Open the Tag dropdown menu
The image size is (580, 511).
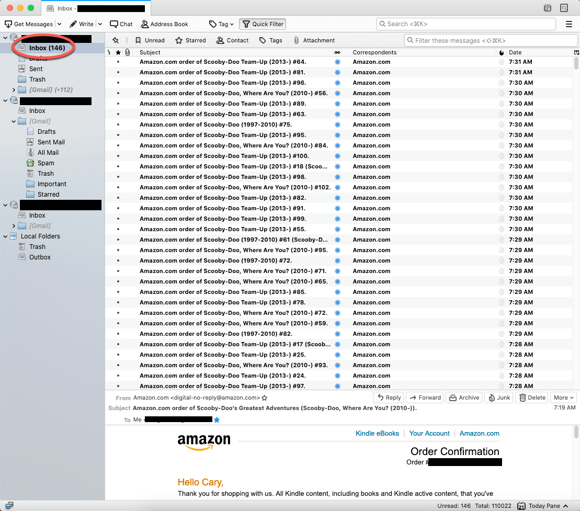[222, 24]
